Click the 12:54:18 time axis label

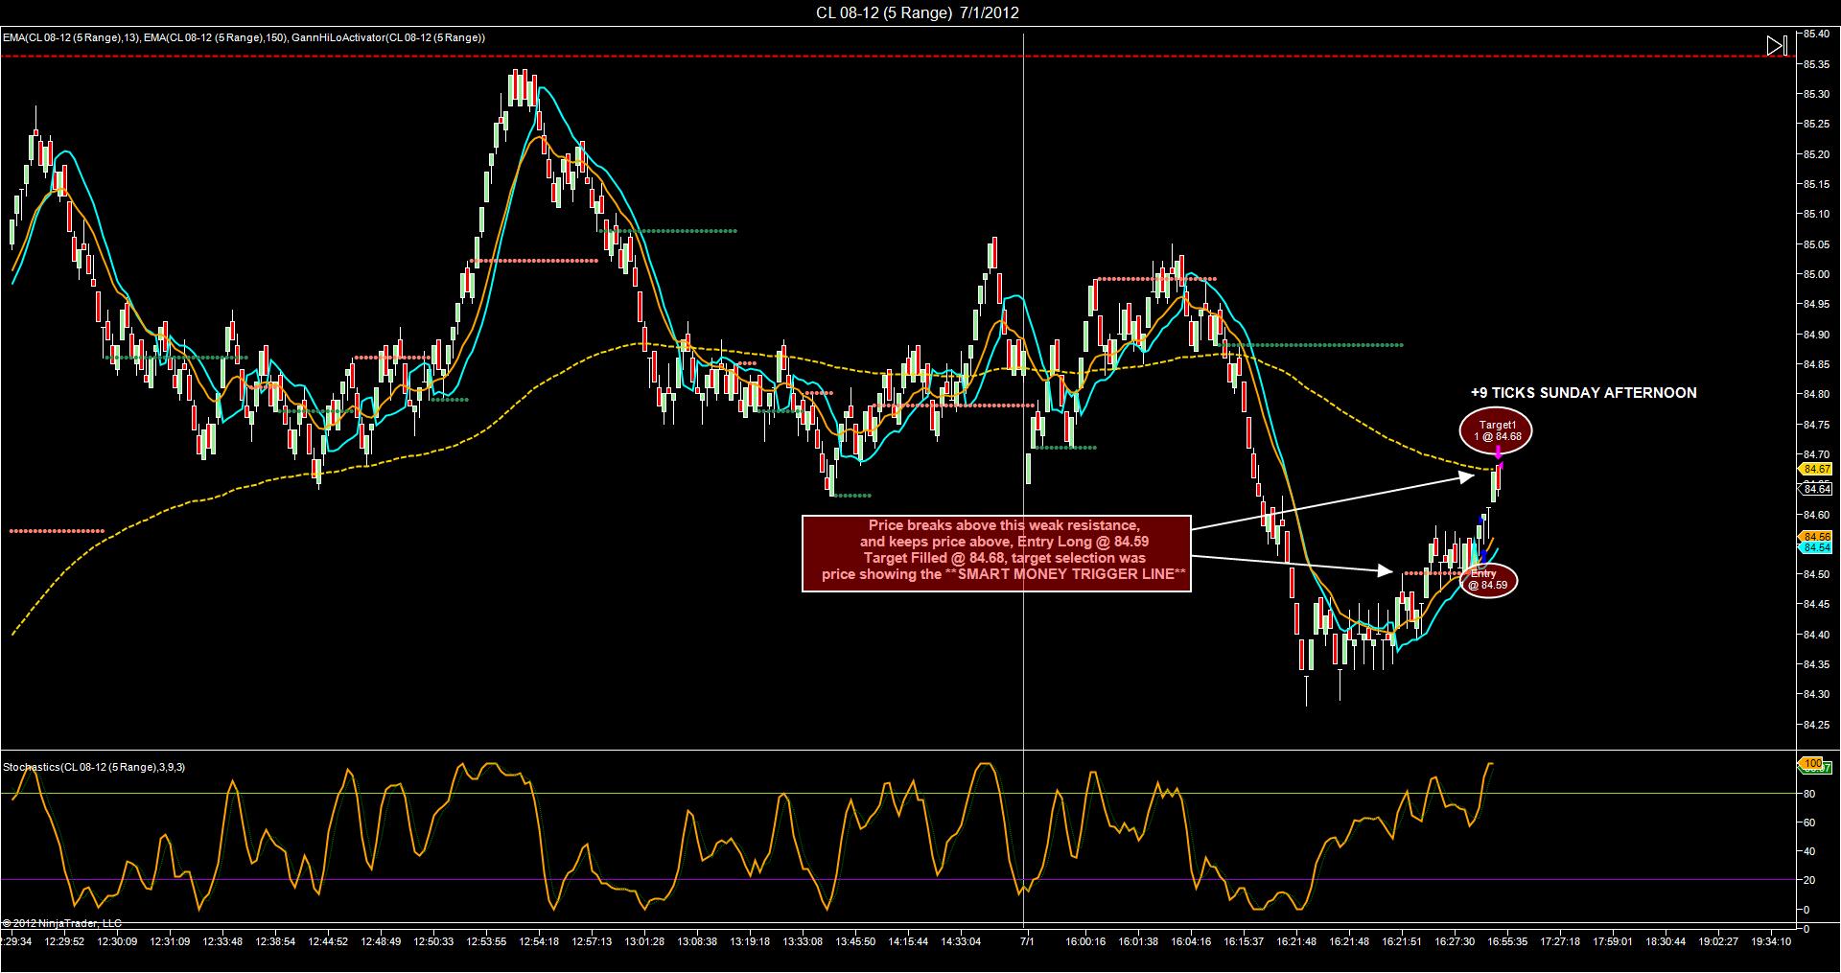[x=538, y=941]
